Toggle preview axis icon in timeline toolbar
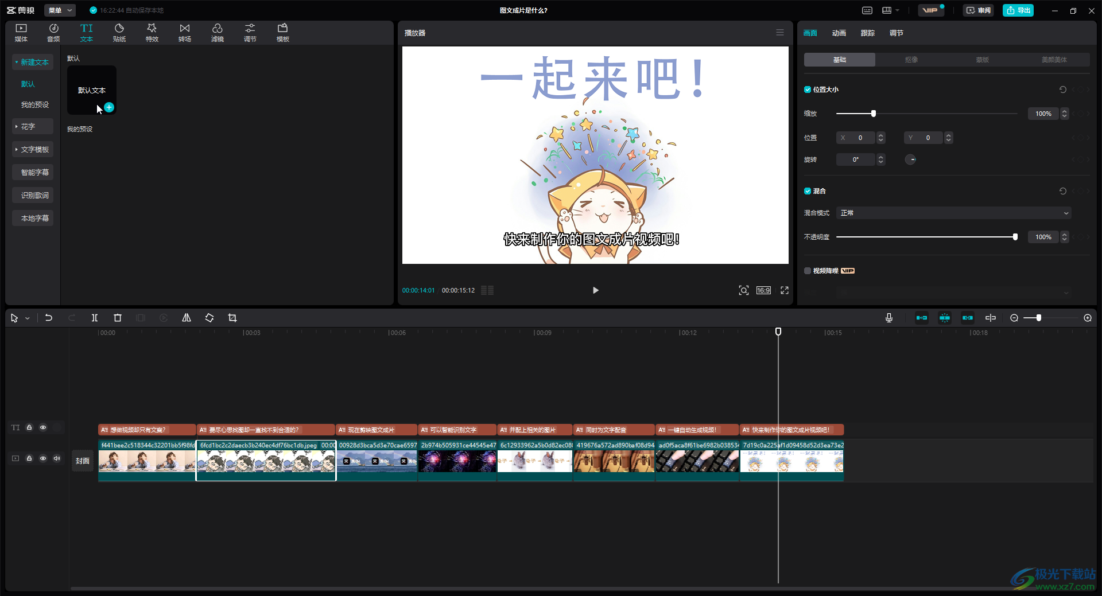The height and width of the screenshot is (596, 1102). point(991,318)
